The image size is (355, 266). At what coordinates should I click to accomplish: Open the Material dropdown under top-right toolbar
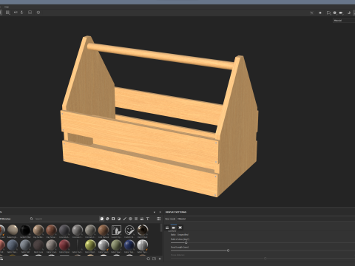[344, 21]
